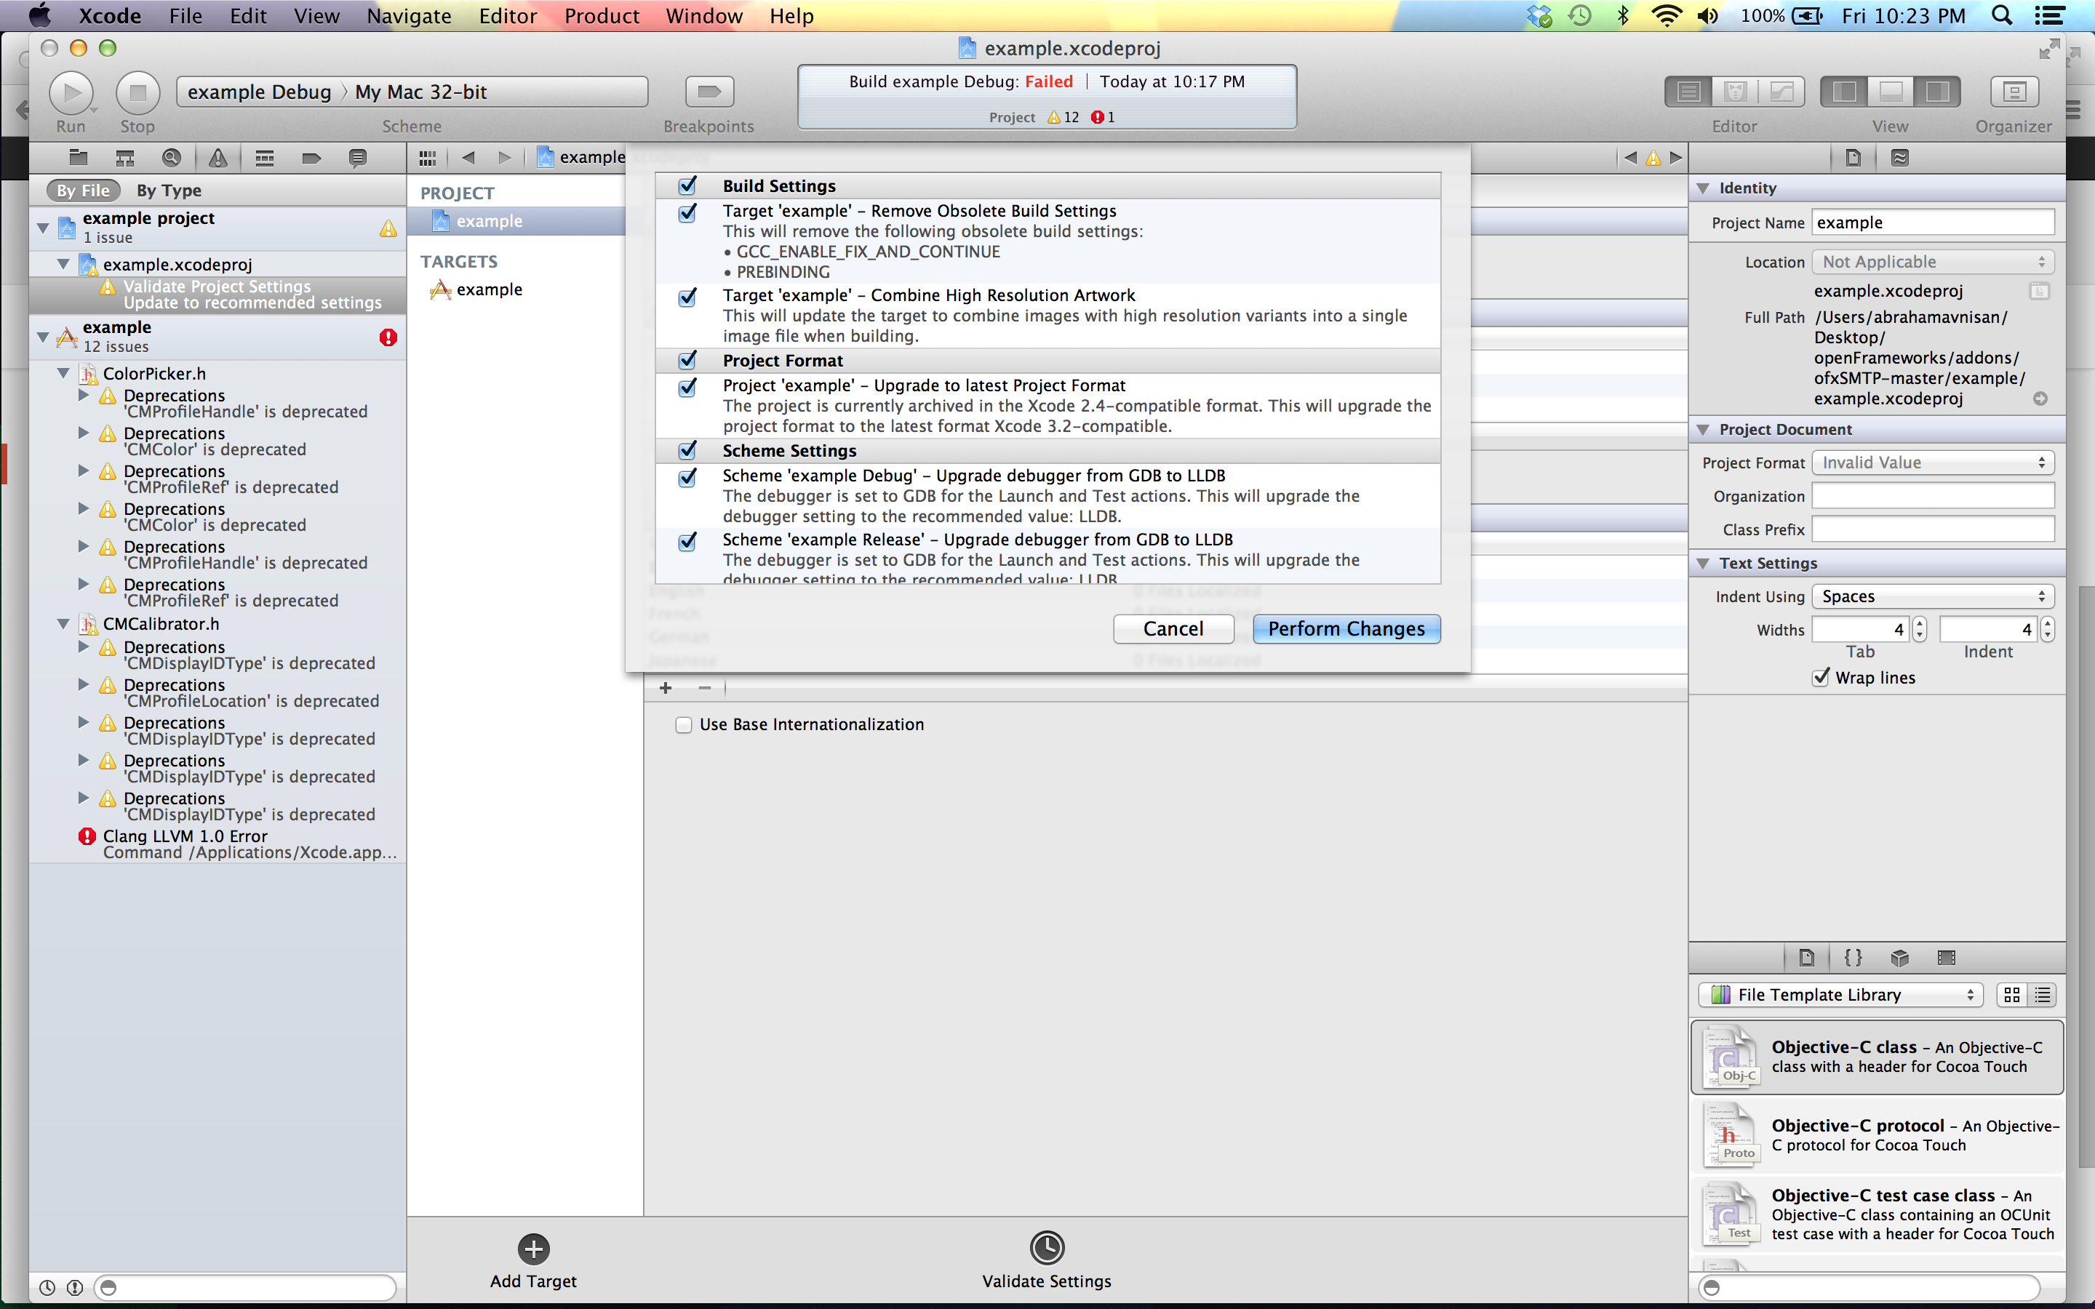Show the Quick Help inspector icon
Screen dimensions: 2095x1309
1900,158
